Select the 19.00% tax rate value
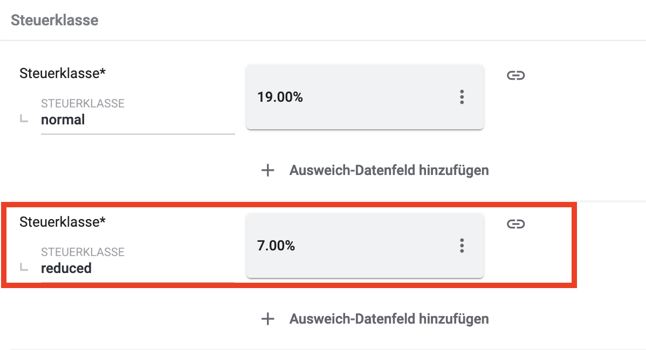This screenshot has height=350, width=646. coord(280,97)
